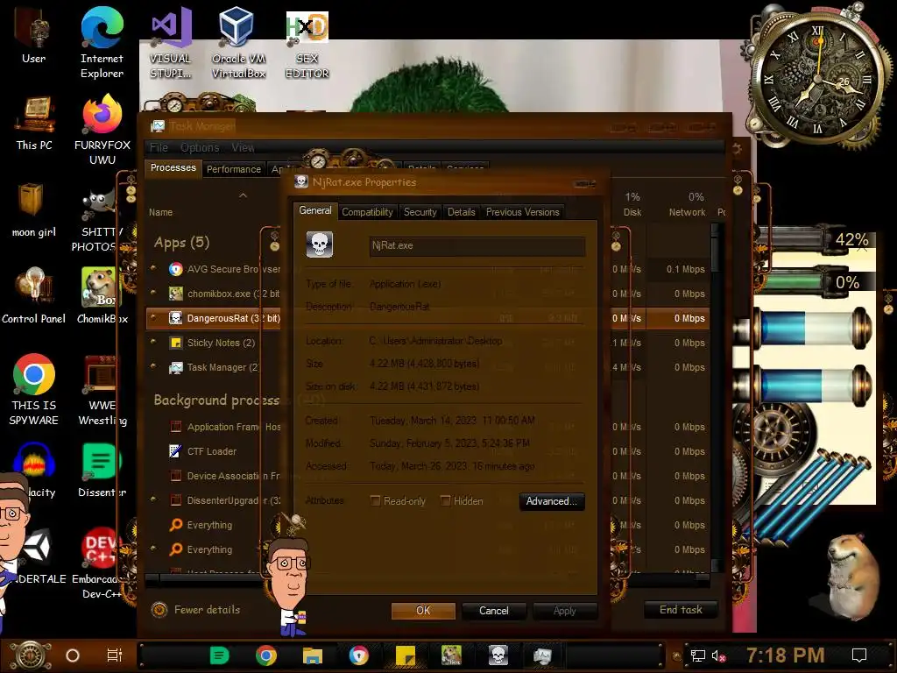The height and width of the screenshot is (673, 897).
Task: Open the Details tab in Properties
Action: pyautogui.click(x=461, y=212)
